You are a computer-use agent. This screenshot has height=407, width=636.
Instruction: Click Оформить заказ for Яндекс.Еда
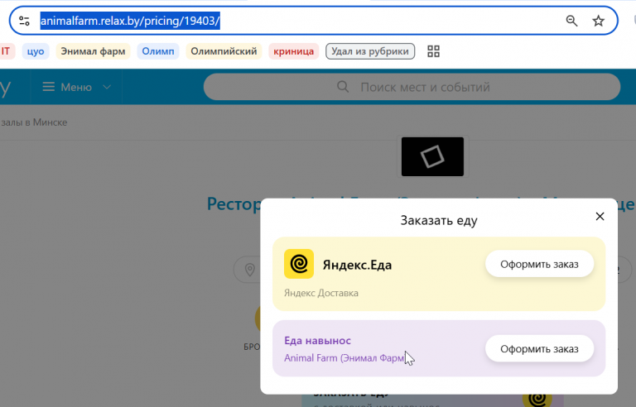point(539,265)
